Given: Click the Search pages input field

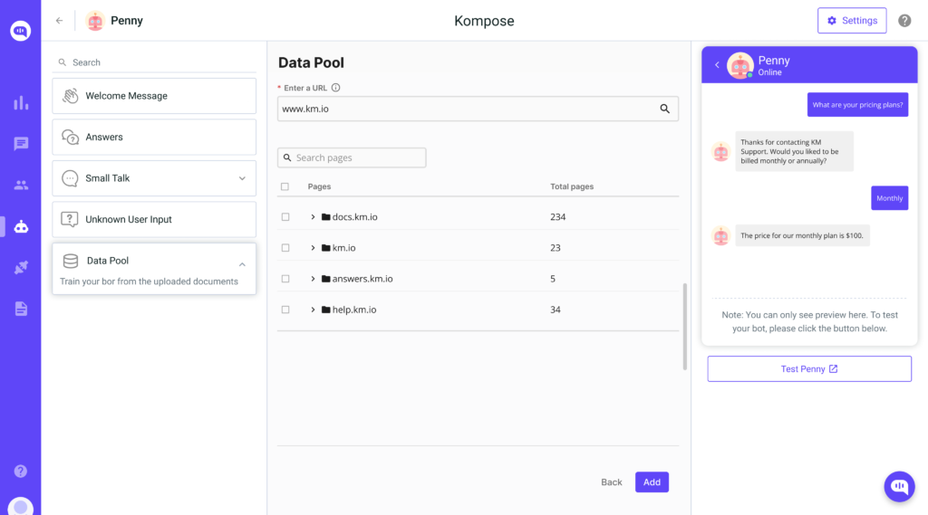Looking at the screenshot, I should click(x=352, y=157).
